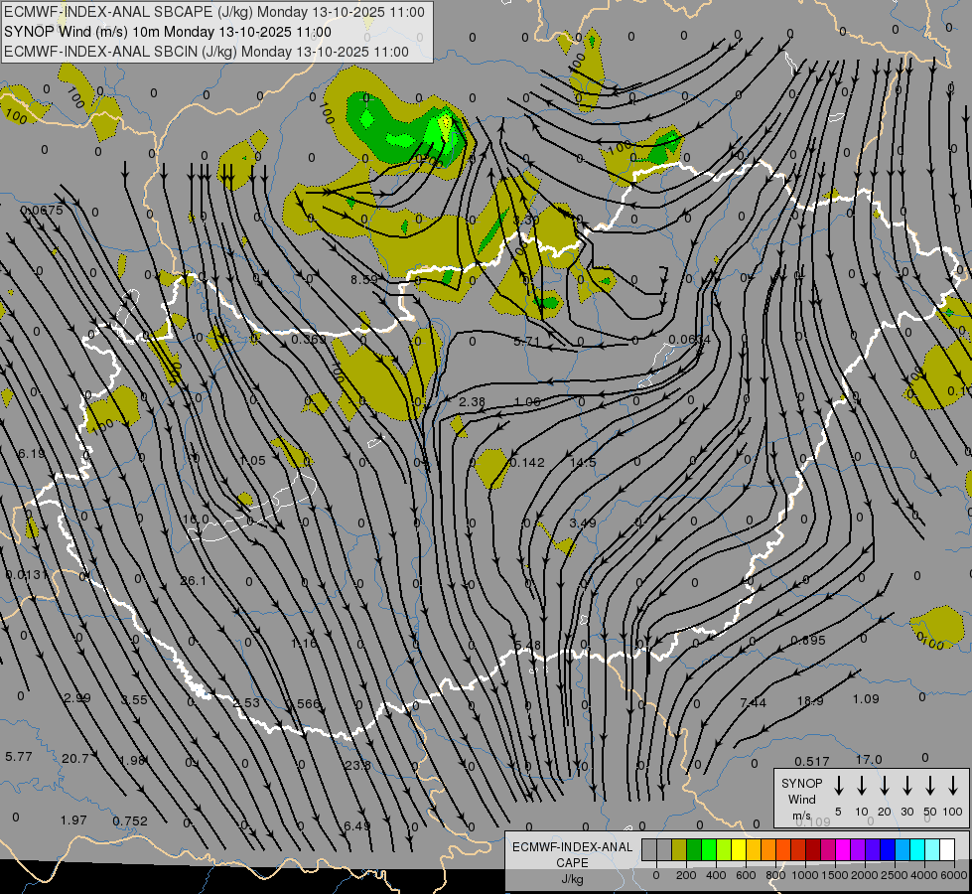Click the 5 m/s wind arrow in legend

point(838,786)
